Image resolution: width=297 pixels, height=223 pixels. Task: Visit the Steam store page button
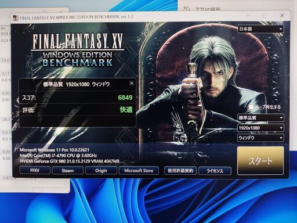pos(68,171)
